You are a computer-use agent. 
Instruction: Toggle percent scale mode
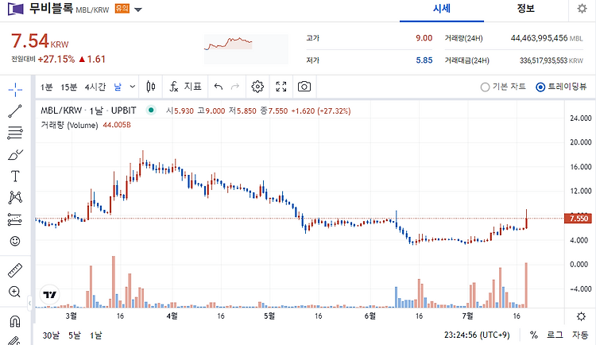tap(534, 335)
